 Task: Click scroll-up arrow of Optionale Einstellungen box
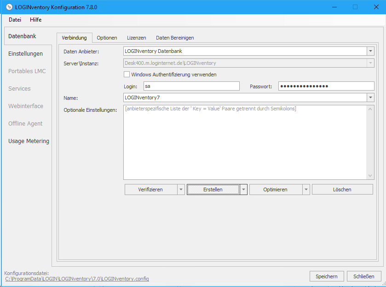370,109
